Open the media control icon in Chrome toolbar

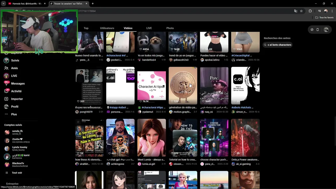point(319,11)
